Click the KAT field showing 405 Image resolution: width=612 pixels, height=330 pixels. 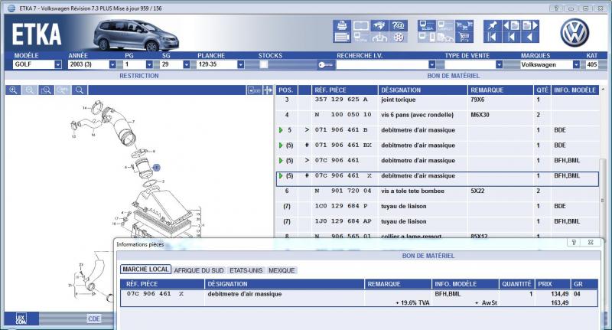(x=591, y=64)
